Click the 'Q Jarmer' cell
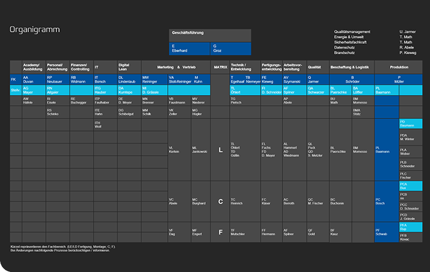Image resolution: width=430 pixels, height=272 pixels. coord(318,79)
